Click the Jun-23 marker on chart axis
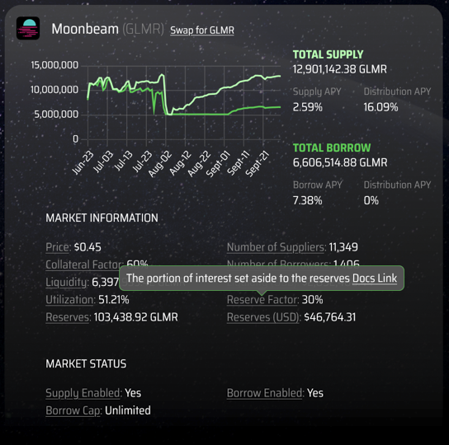 [83, 162]
